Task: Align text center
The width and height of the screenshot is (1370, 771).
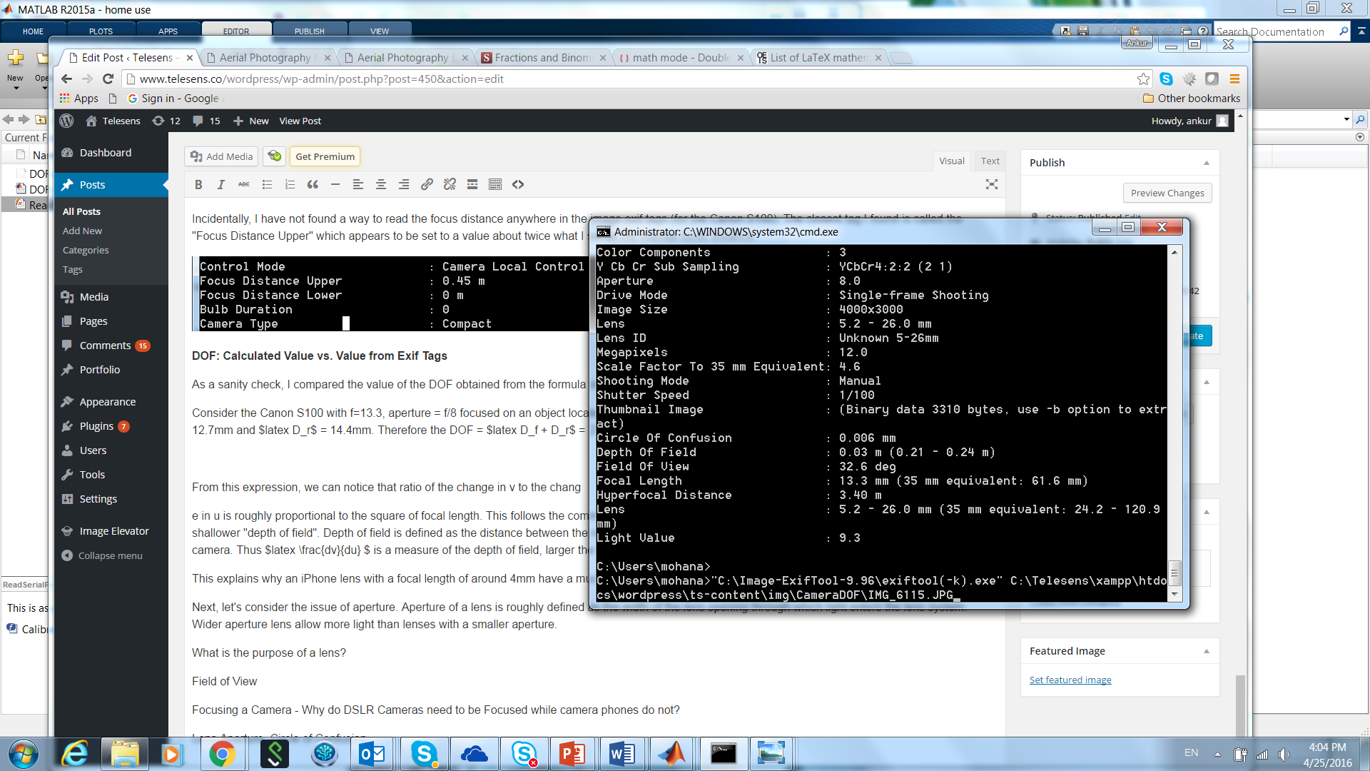Action: point(381,185)
